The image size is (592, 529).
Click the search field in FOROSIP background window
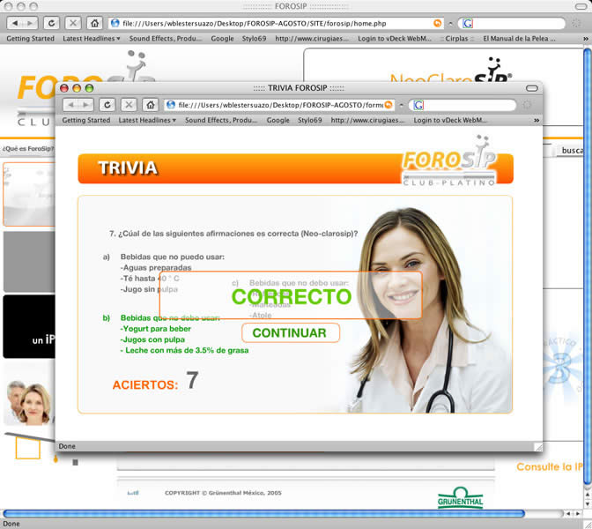tap(512, 24)
